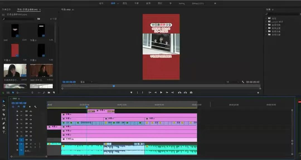Switch to the 颜色 workspace tab
Image resolution: width=301 pixels, height=160 pixels.
(x=125, y=3)
